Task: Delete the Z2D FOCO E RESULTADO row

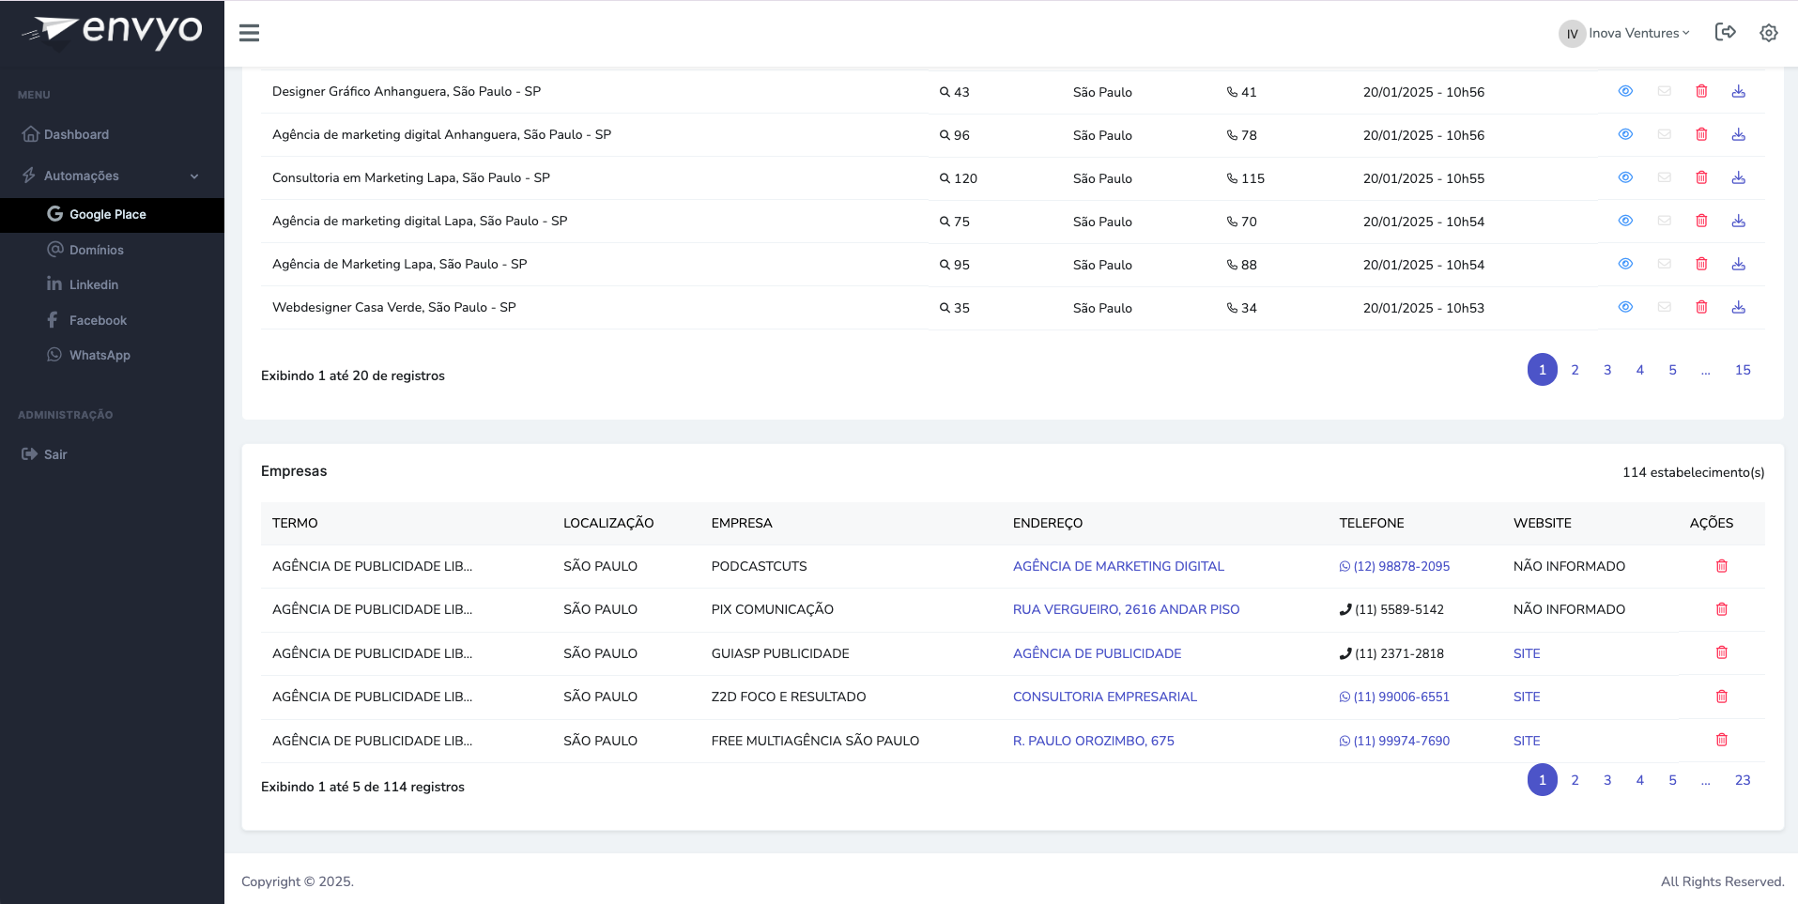Action: pos(1722,697)
